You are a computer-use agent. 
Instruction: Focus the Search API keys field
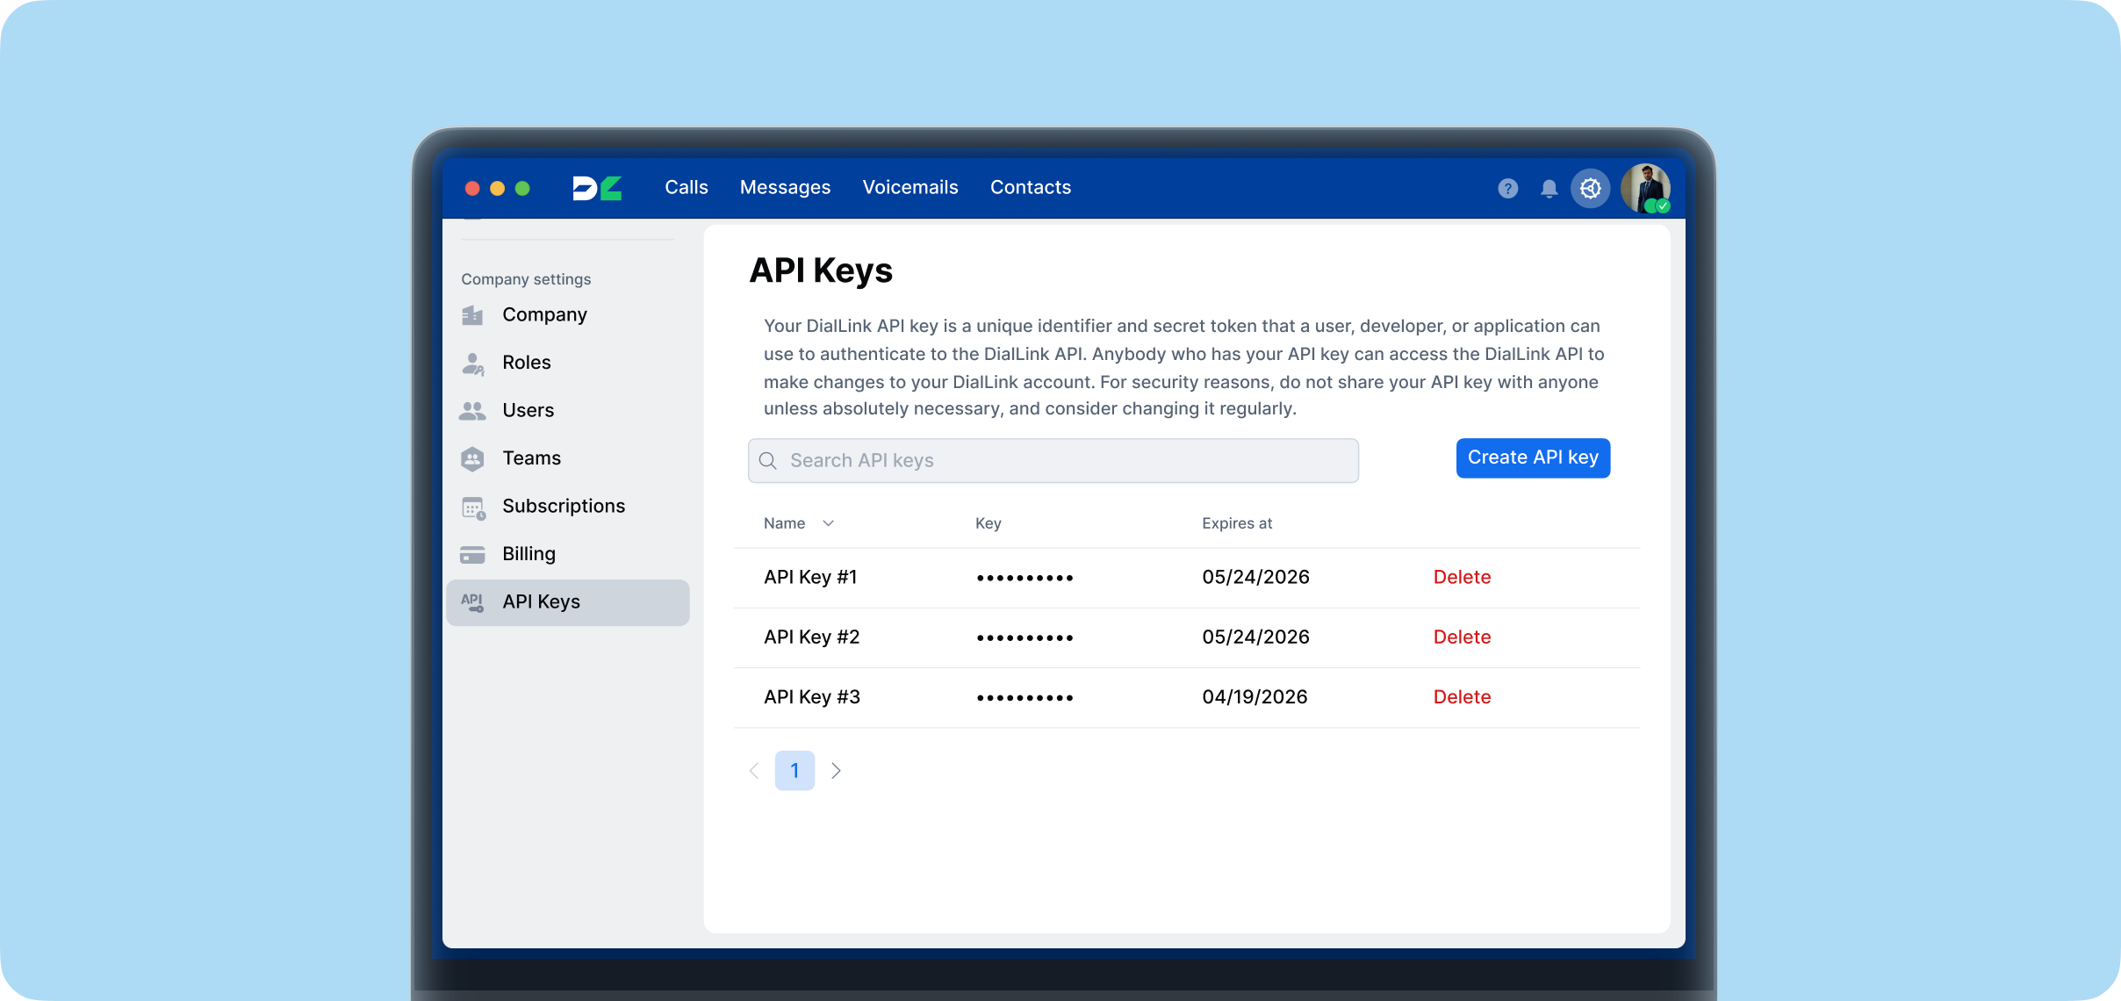click(1053, 461)
